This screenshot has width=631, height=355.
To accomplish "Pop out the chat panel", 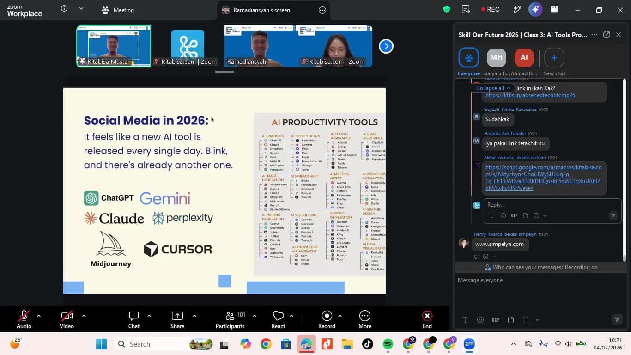I will tap(607, 35).
